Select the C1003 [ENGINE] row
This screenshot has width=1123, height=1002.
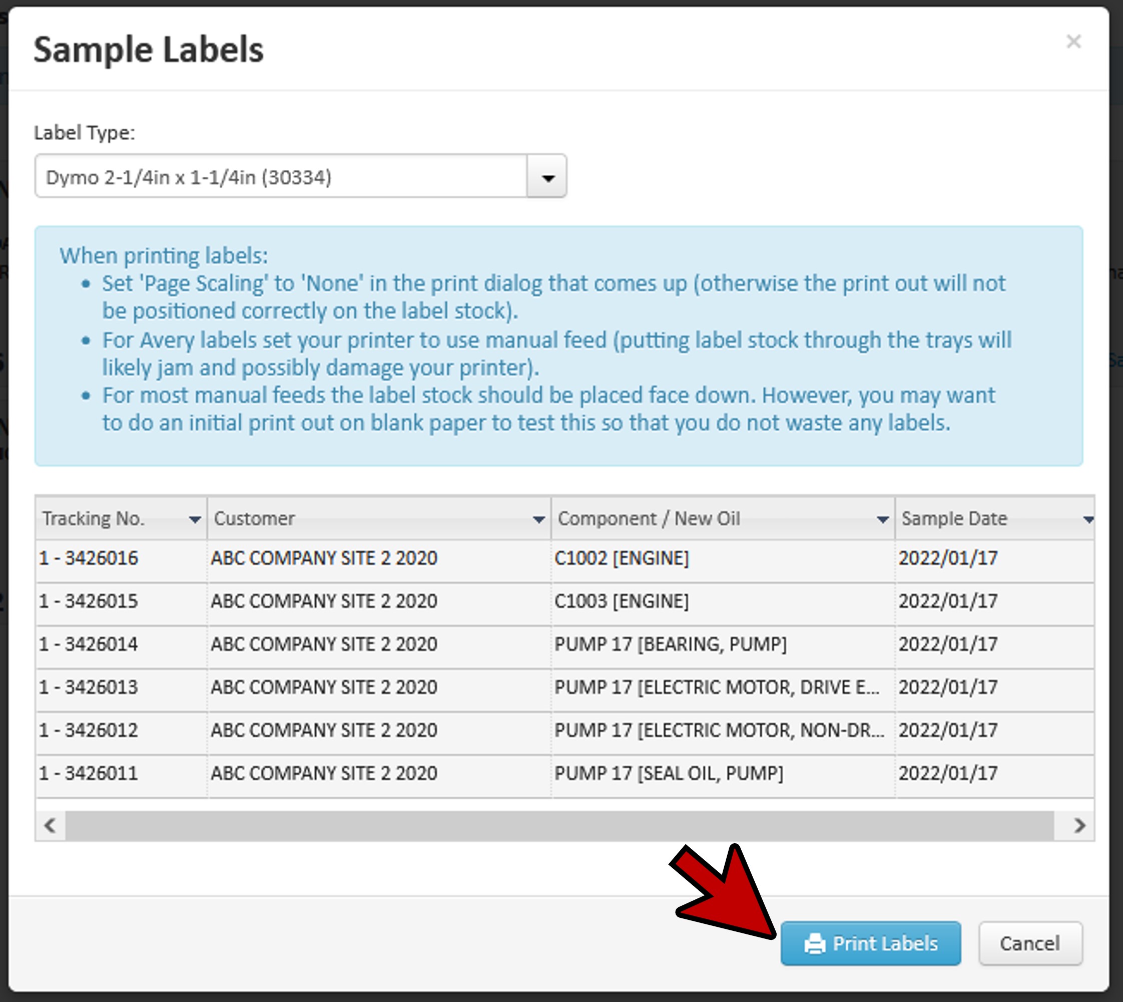[621, 601]
